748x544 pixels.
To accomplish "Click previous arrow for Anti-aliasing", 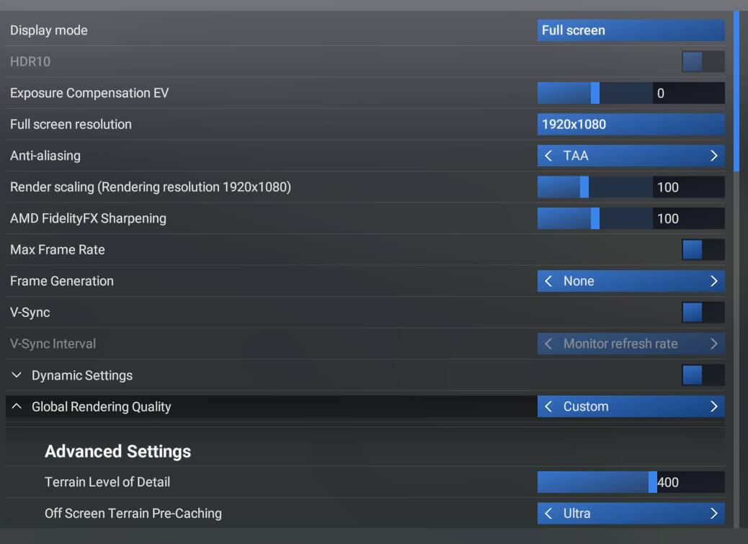I will coord(549,156).
